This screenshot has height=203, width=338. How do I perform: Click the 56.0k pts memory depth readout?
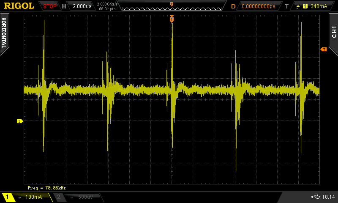click(107, 9)
